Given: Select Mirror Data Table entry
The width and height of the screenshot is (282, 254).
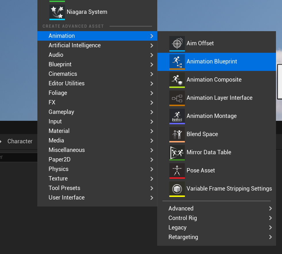Looking at the screenshot, I should (216, 153).
